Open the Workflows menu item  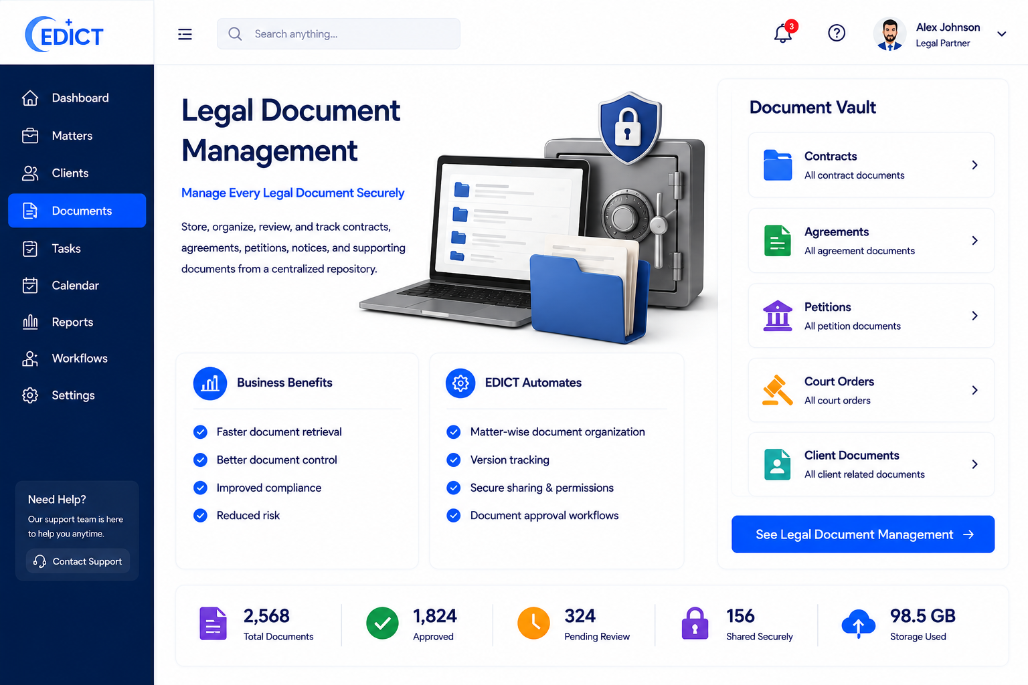[x=77, y=359]
